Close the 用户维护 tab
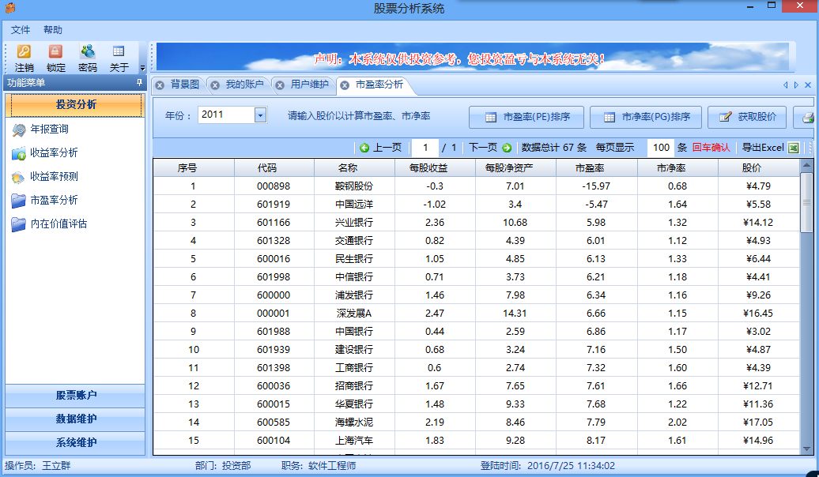819x477 pixels. [281, 85]
